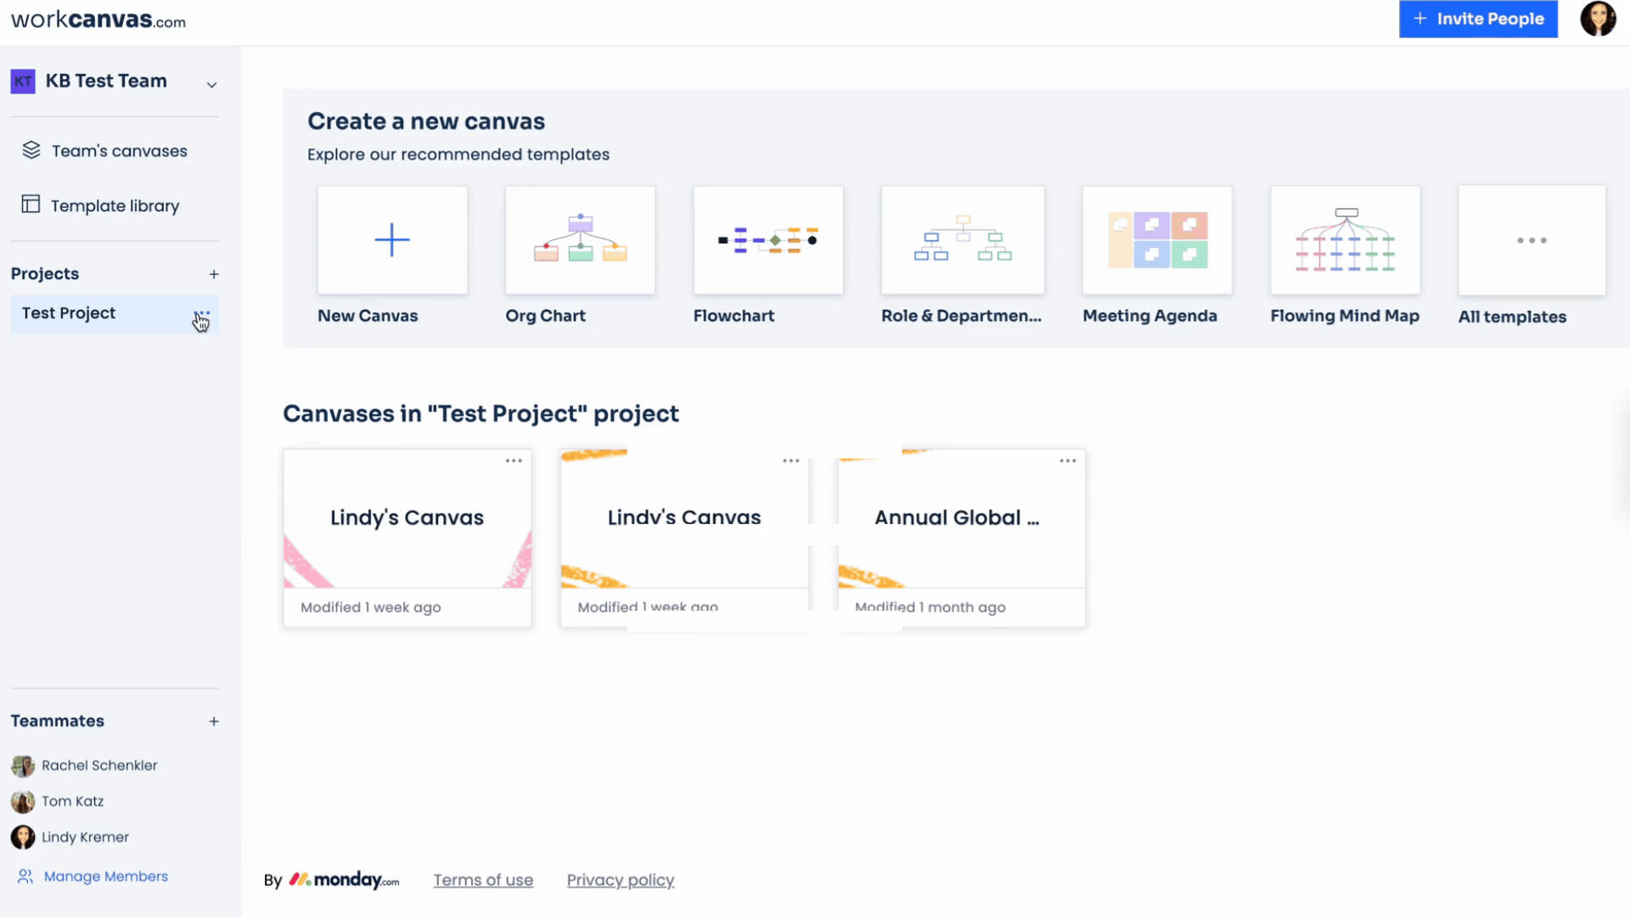Viewport: 1630px width, 917px height.
Task: Select the Flowchart template
Action: click(x=768, y=240)
